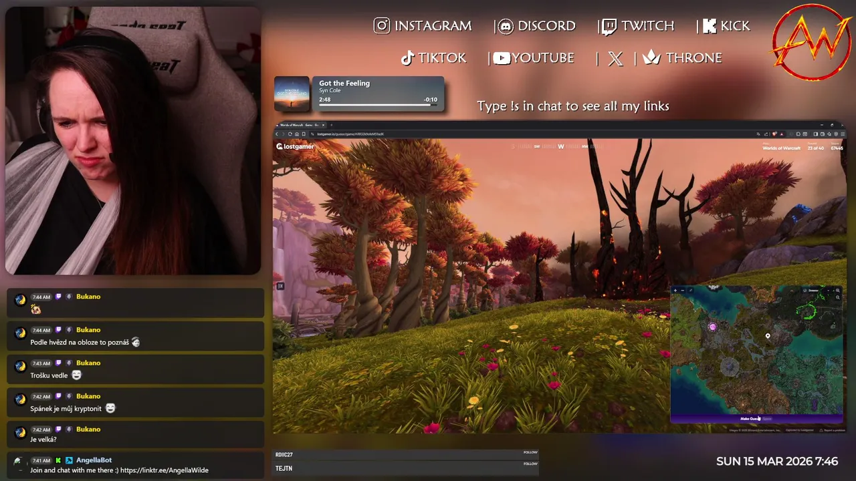Click the browser back arrow
This screenshot has width=856, height=481.
click(x=277, y=134)
